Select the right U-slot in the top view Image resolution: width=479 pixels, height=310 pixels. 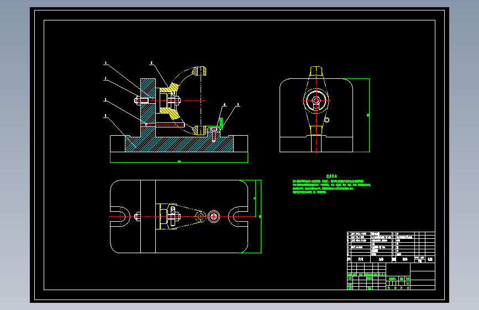coord(238,217)
